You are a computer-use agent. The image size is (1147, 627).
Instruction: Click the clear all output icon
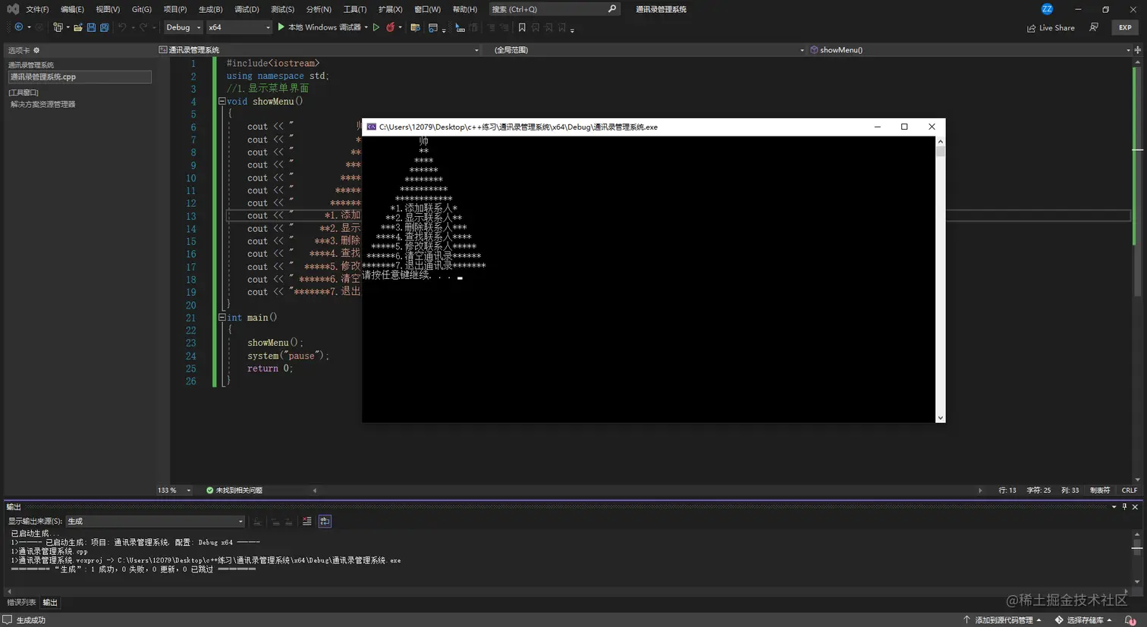[306, 521]
